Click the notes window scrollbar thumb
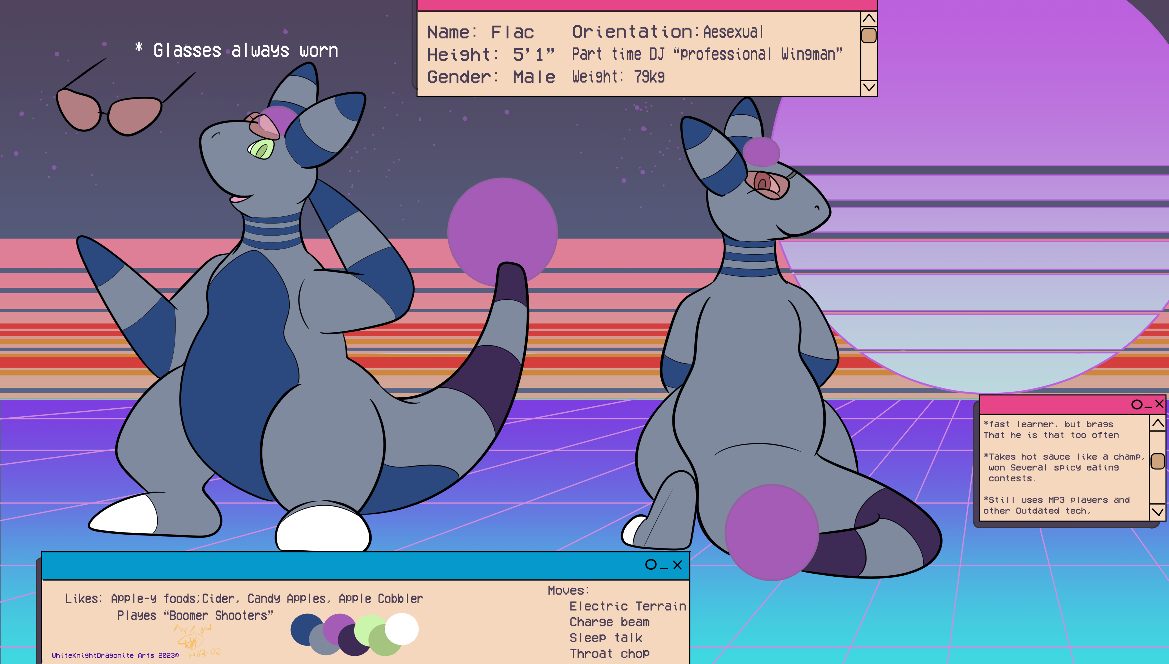Screen dimensions: 1169x664 (x=1157, y=461)
